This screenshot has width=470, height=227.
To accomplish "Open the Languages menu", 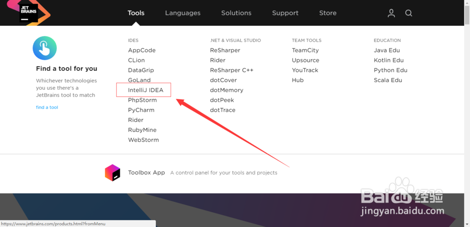I will (x=182, y=13).
